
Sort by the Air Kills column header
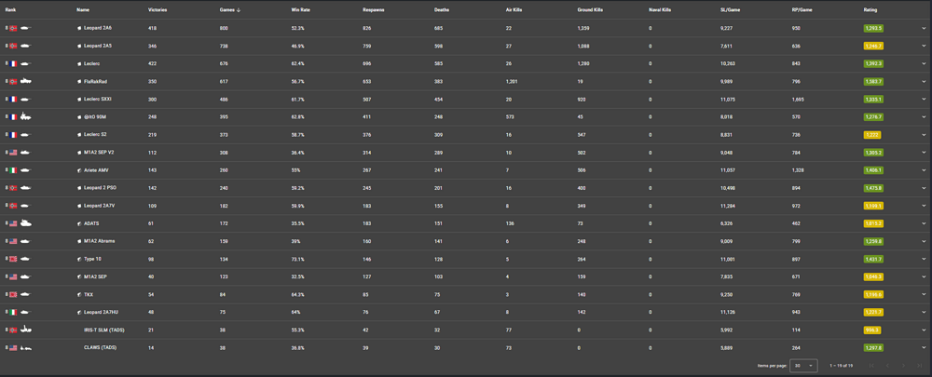coord(514,10)
